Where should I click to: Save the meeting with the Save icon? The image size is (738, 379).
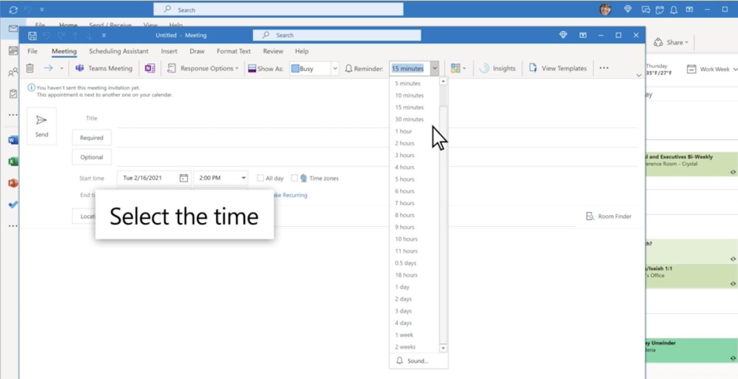click(32, 35)
